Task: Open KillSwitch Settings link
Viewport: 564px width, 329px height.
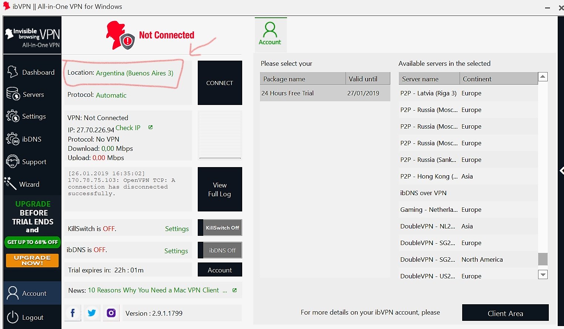Action: 177,229
